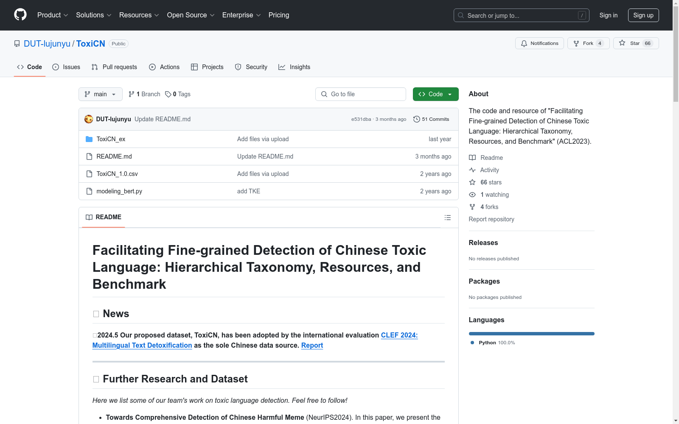Expand the Resources menu

(x=139, y=15)
